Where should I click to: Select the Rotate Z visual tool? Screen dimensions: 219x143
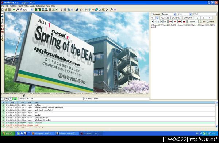pos(2,20)
